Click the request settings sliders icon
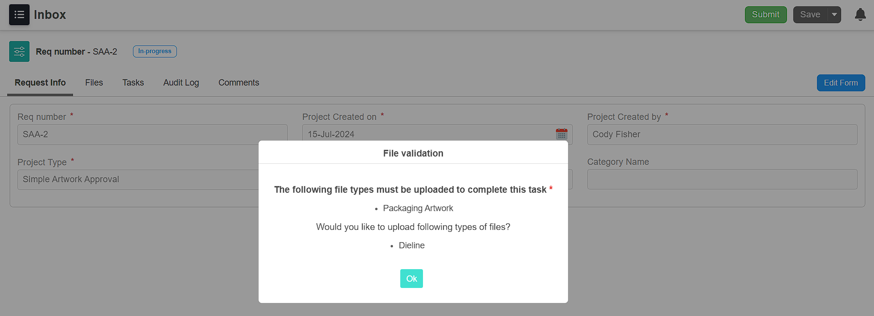874x316 pixels. click(19, 51)
